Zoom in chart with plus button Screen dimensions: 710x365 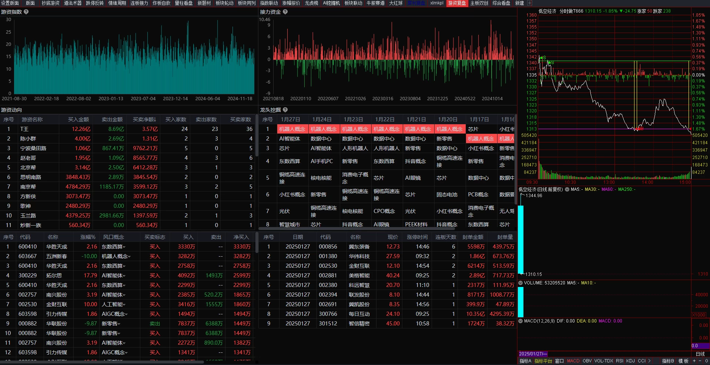tap(694, 361)
